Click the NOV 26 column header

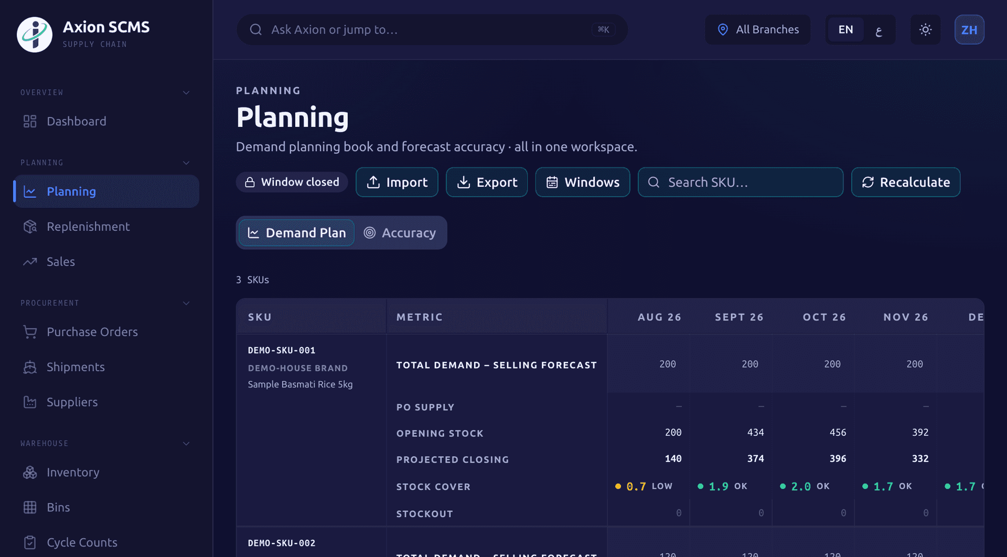[x=906, y=317]
